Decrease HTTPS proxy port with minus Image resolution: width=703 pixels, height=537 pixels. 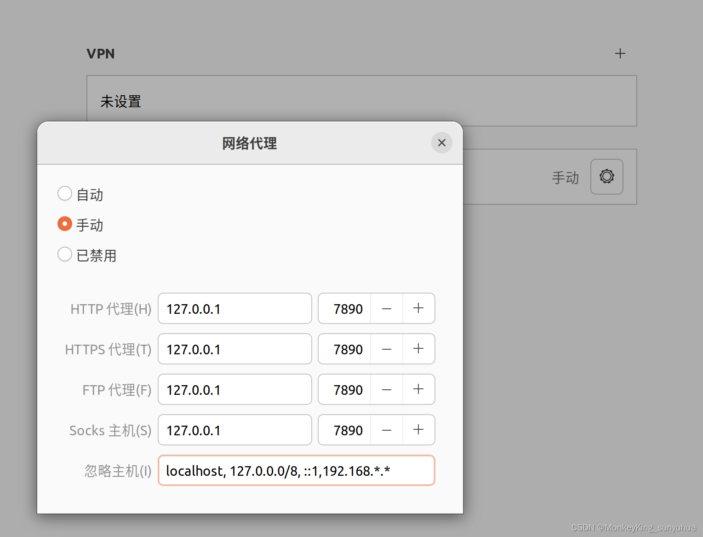tap(387, 349)
